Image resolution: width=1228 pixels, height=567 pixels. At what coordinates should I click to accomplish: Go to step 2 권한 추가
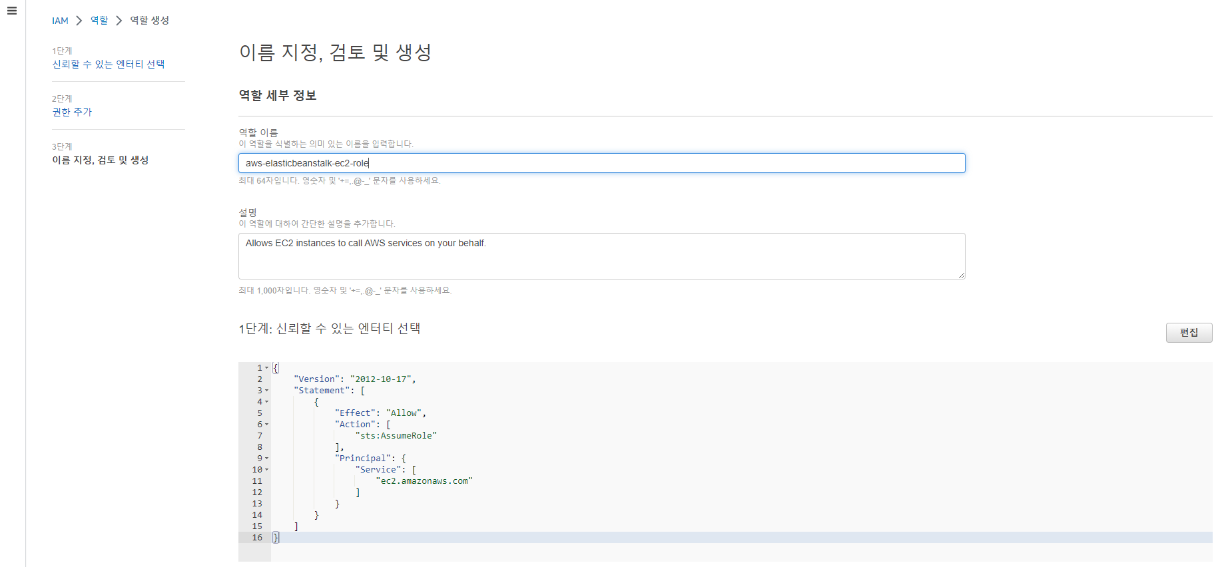pos(72,112)
